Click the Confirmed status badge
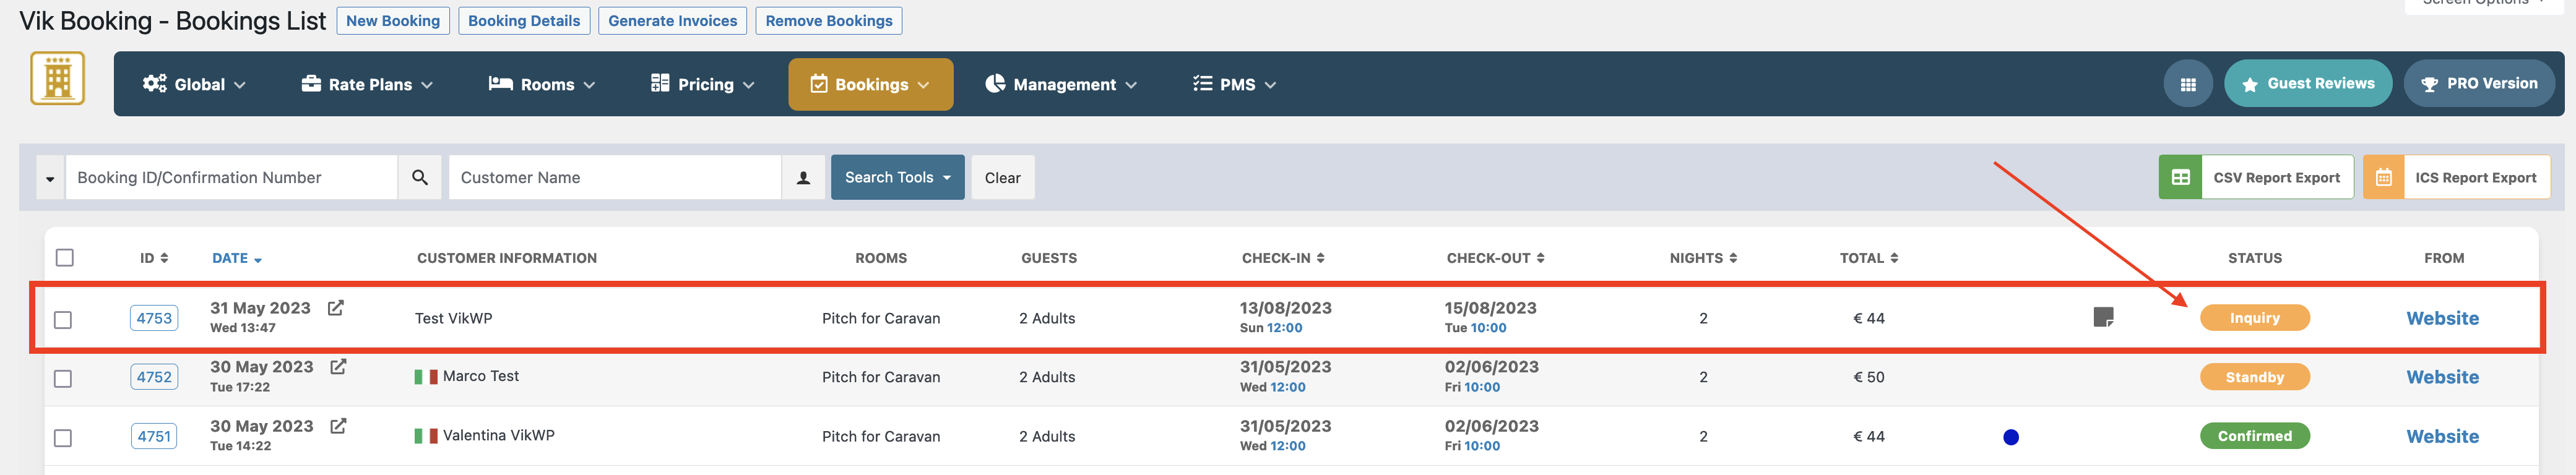Image resolution: width=2576 pixels, height=475 pixels. (x=2254, y=436)
